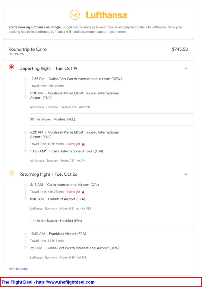Open The Flight Deal website link
The image size is (202, 287).
(48, 282)
